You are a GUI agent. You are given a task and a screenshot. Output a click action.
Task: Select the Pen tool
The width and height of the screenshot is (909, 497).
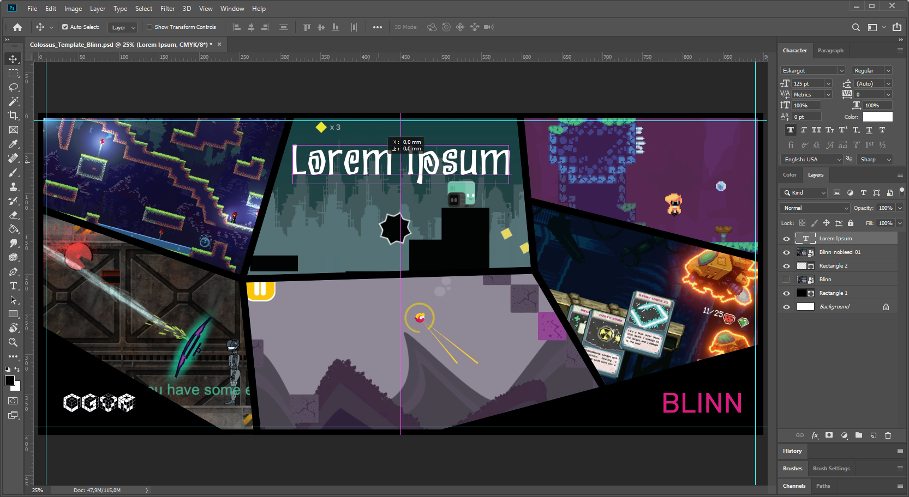pos(13,271)
